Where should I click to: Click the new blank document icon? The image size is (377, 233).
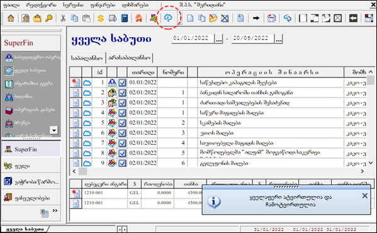click(190, 18)
